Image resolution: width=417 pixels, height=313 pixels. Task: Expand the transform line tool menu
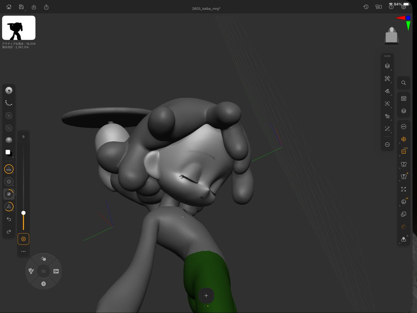387,129
